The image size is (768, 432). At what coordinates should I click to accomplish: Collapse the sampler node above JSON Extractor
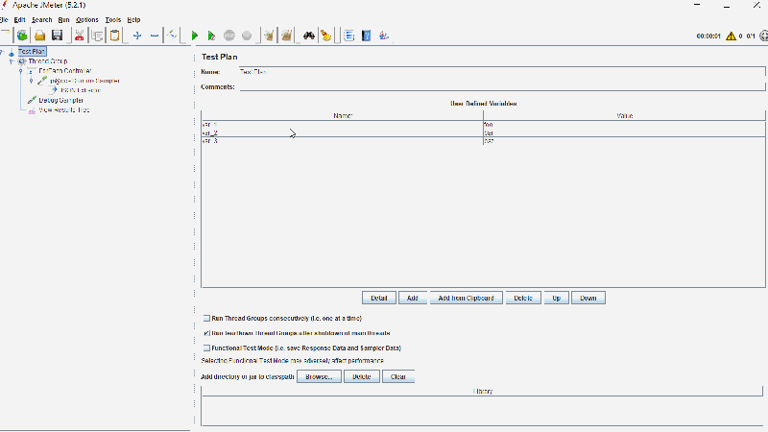[32, 81]
